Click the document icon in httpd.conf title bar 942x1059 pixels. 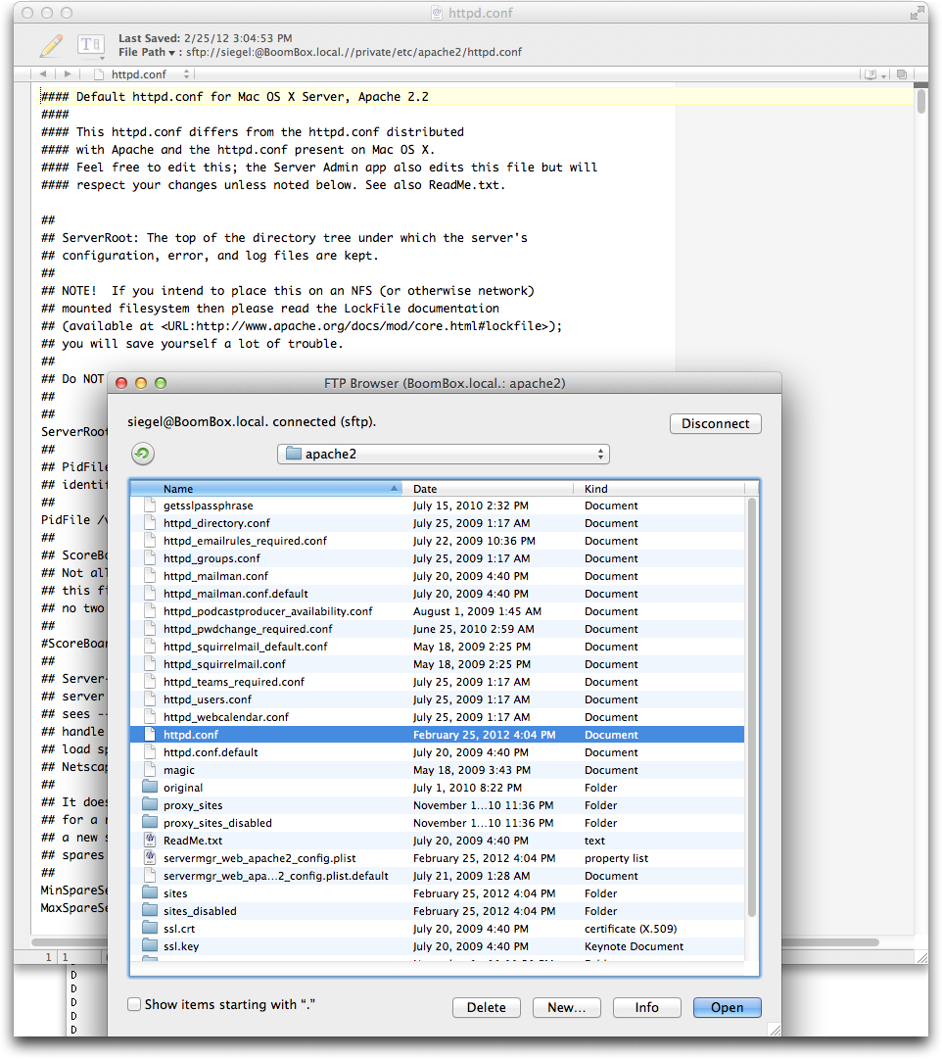pos(437,13)
